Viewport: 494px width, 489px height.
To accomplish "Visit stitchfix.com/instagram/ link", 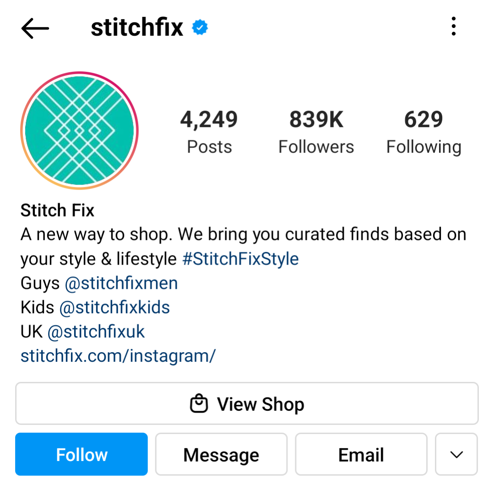I will pyautogui.click(x=118, y=356).
